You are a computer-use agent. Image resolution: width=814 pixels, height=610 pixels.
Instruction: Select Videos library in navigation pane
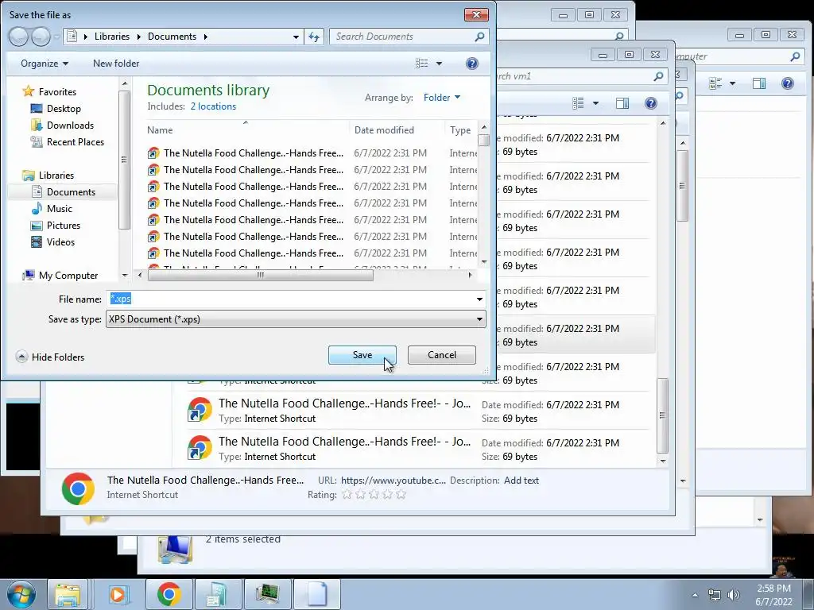60,241
